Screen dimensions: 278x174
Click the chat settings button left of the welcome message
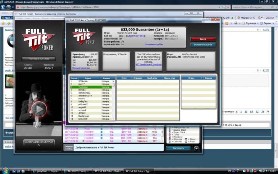(x=69, y=147)
